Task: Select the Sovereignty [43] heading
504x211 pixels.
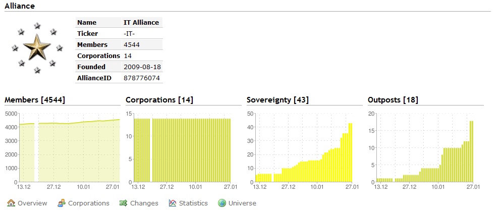Action: click(277, 100)
